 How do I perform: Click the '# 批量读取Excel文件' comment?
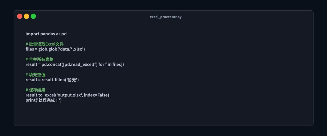[45, 44]
